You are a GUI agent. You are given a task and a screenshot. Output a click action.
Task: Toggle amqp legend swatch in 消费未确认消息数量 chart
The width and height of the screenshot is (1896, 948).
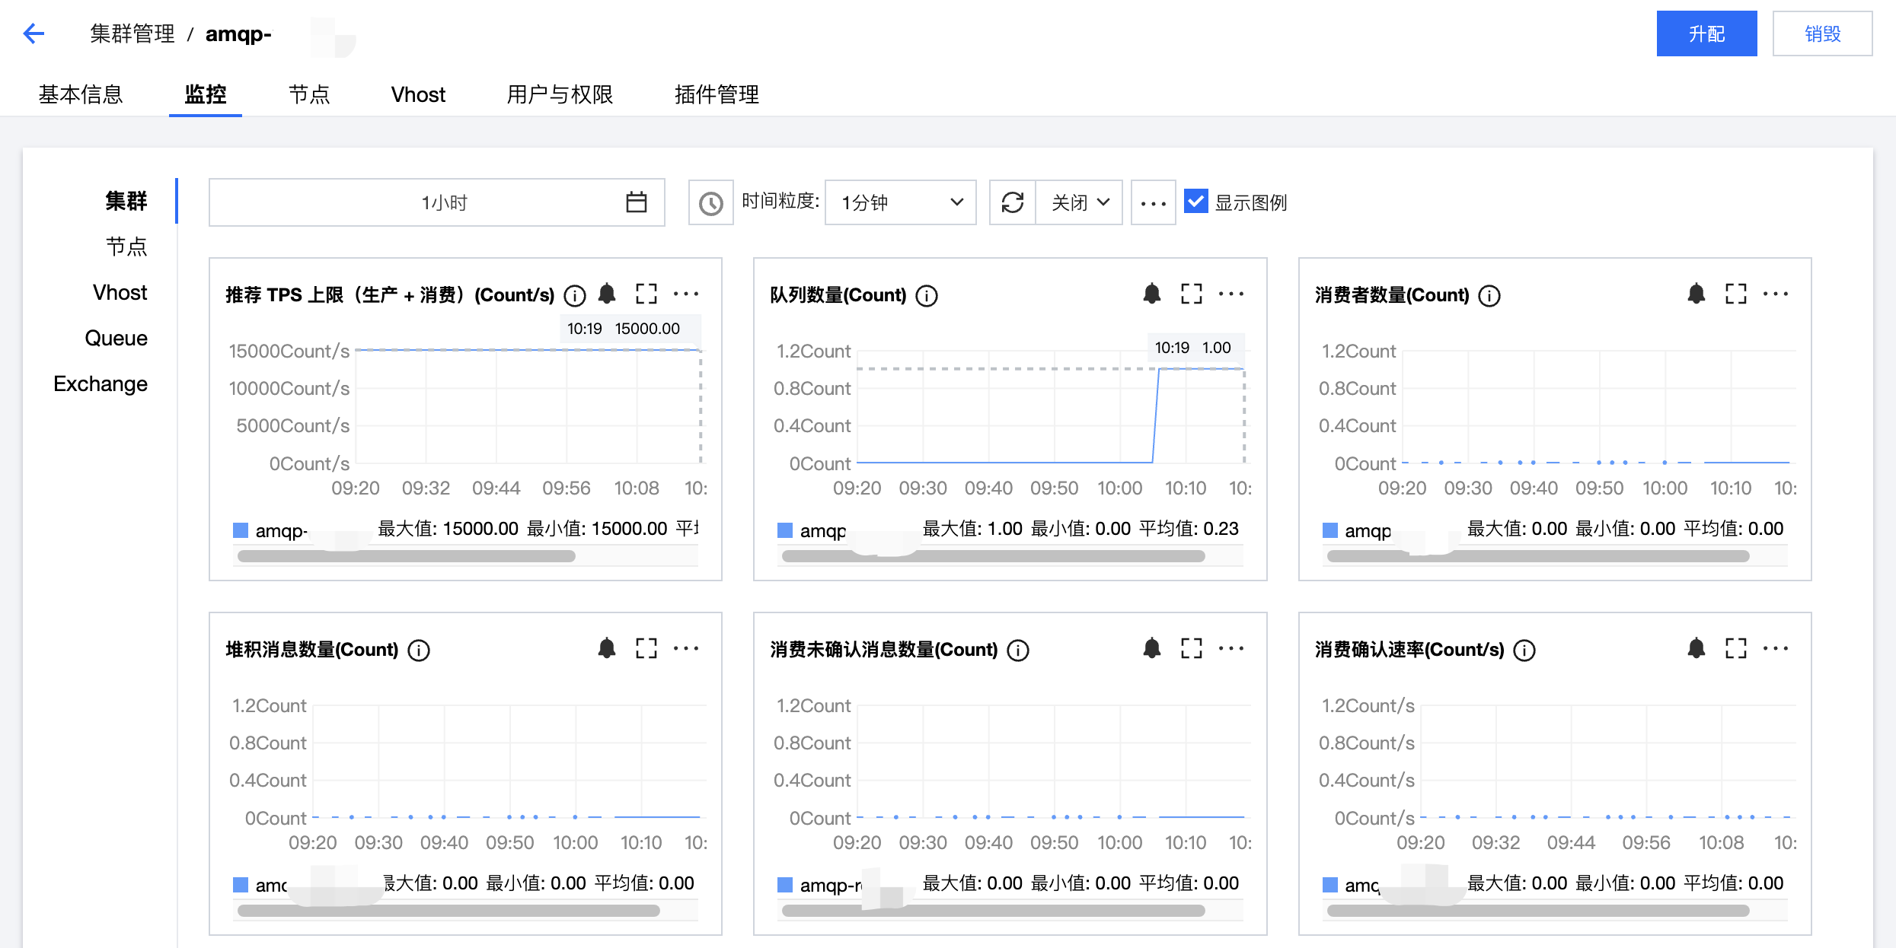click(785, 885)
